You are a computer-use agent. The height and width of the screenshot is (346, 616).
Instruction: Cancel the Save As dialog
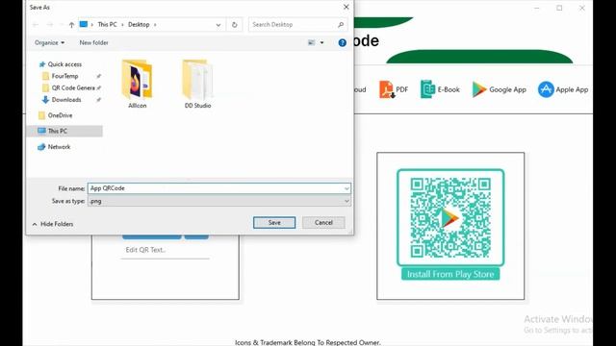click(x=323, y=222)
